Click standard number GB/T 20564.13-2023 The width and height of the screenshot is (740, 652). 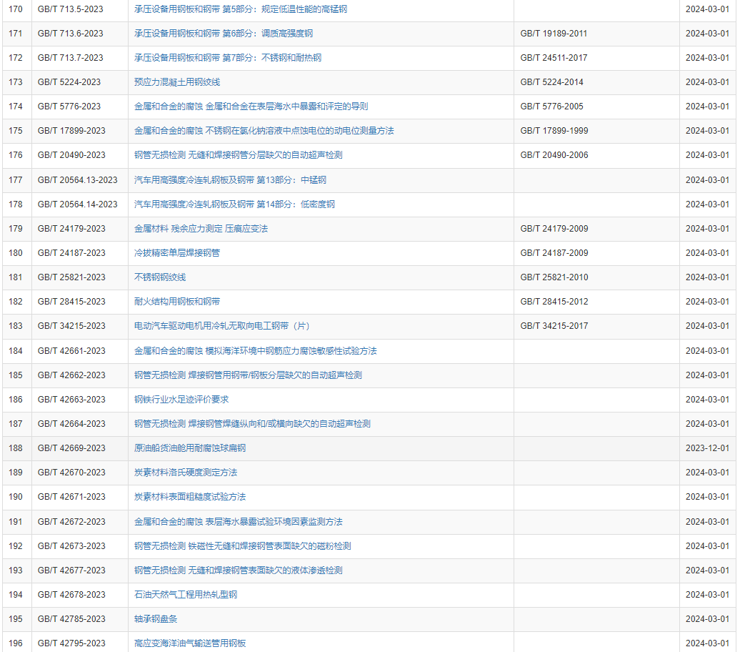coord(78,180)
